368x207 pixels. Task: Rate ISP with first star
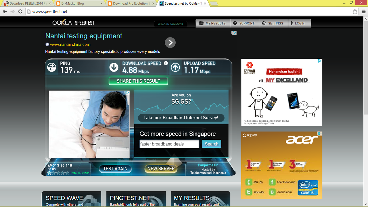pyautogui.click(x=49, y=173)
